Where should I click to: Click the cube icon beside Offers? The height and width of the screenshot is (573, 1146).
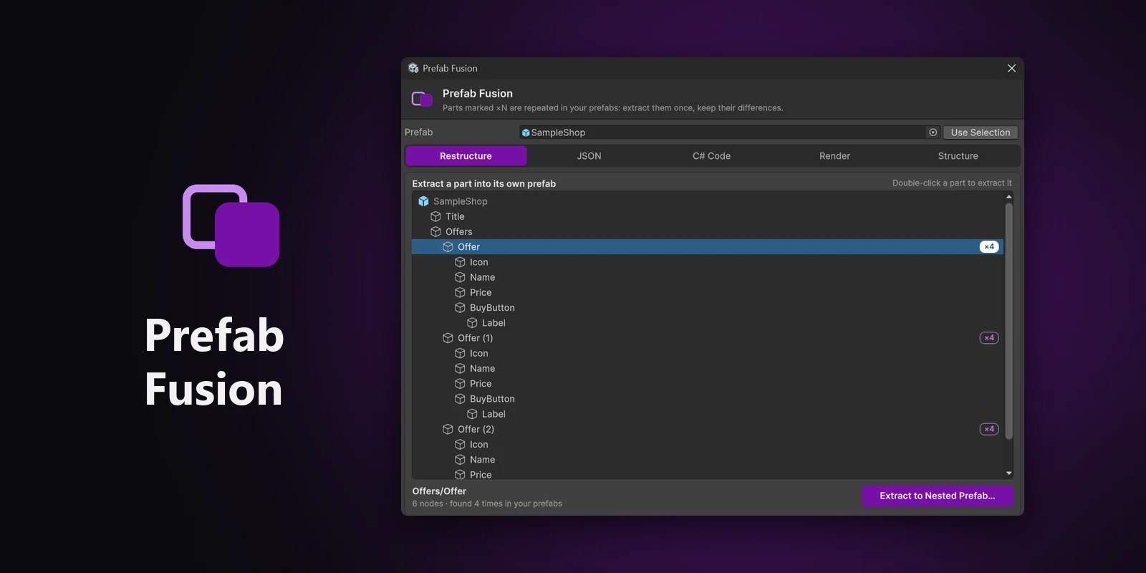pos(435,231)
